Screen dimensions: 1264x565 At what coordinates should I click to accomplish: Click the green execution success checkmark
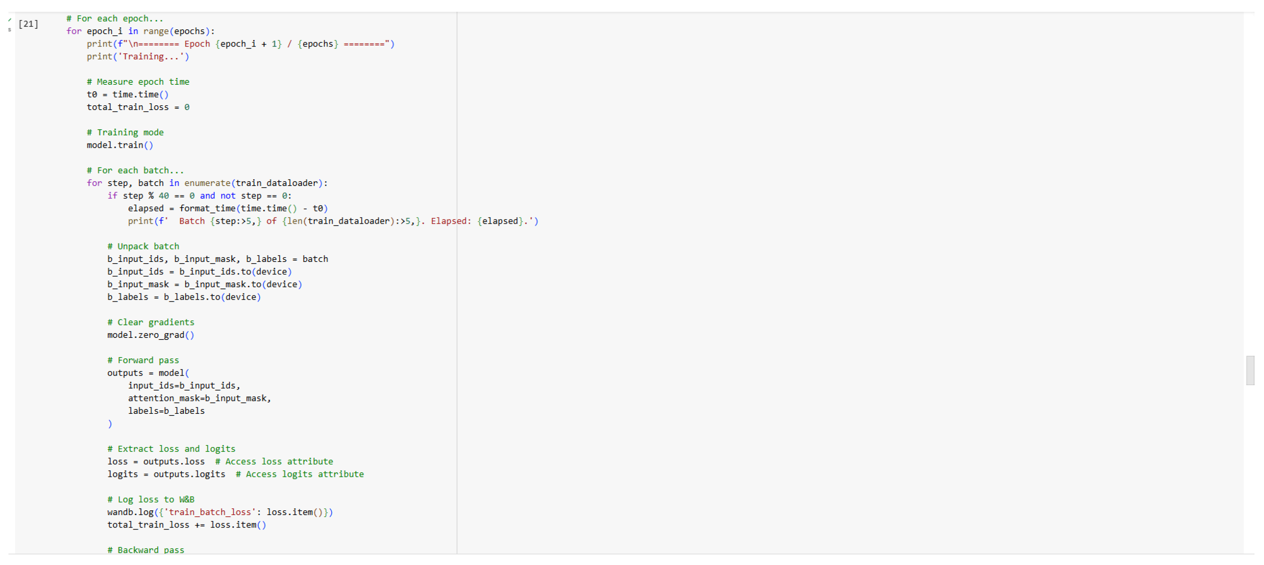pos(10,20)
